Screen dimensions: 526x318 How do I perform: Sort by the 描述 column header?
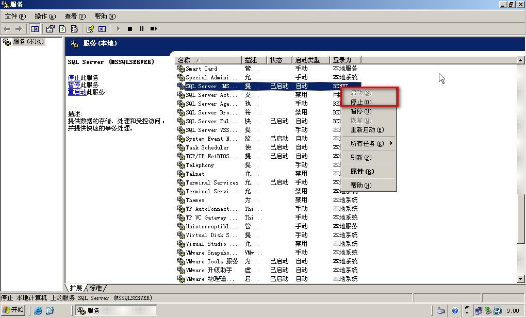pyautogui.click(x=254, y=60)
